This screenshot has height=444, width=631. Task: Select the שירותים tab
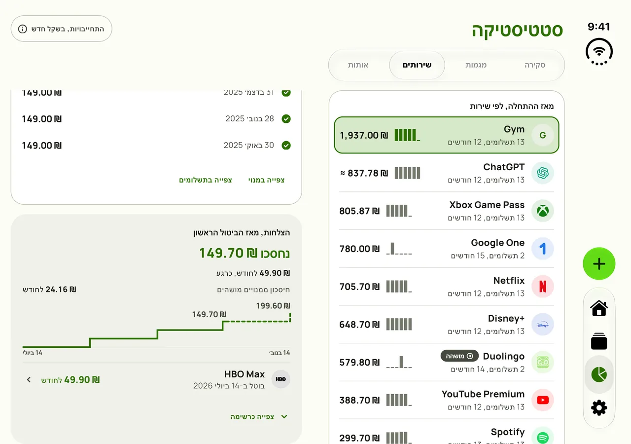coord(417,65)
